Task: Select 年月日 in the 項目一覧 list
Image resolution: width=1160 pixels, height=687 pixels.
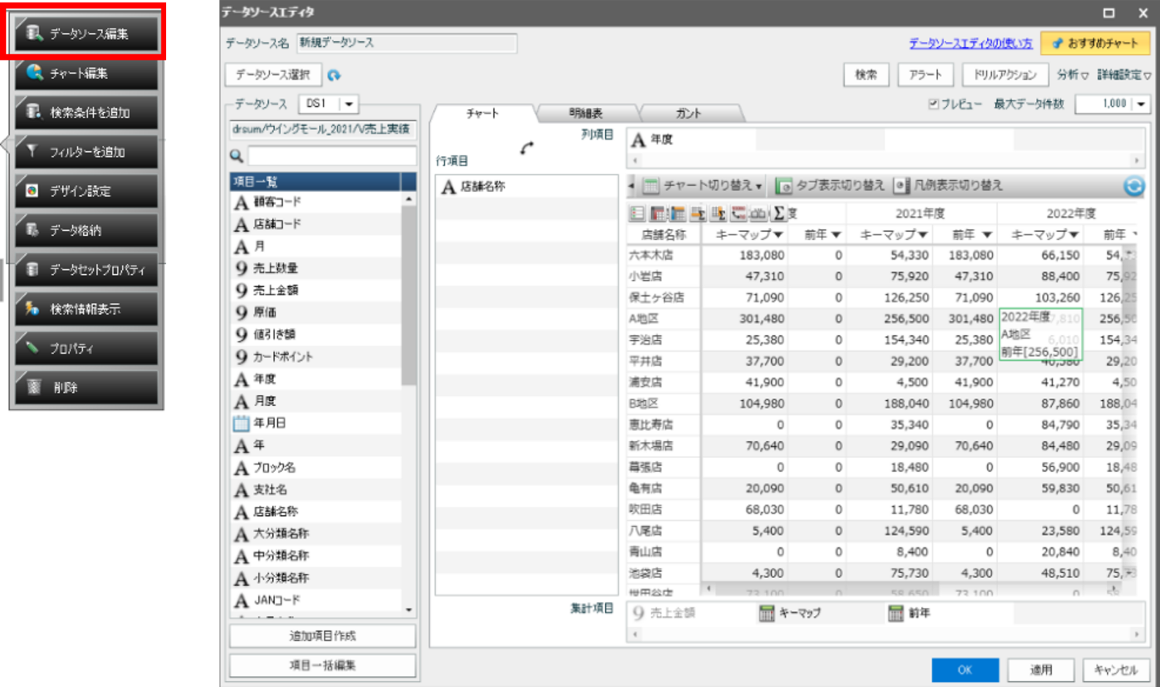Action: click(316, 423)
